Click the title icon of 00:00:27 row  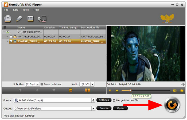coord(15,37)
